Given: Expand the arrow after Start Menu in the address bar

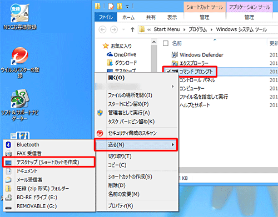Looking at the screenshot, I should 184,29.
